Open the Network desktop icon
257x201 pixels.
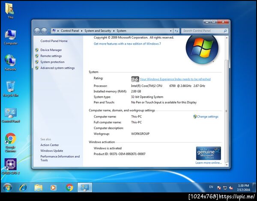[x=10, y=63]
